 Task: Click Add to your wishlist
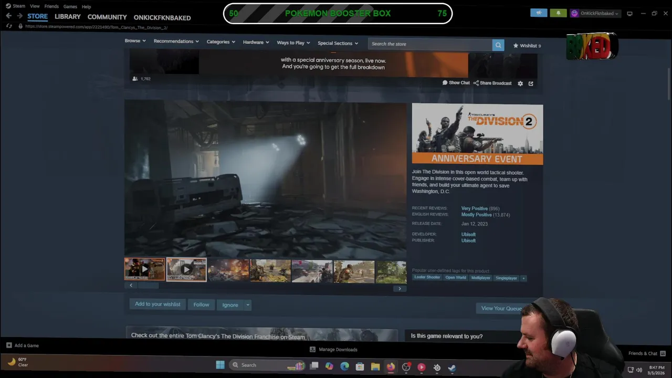[x=157, y=304]
